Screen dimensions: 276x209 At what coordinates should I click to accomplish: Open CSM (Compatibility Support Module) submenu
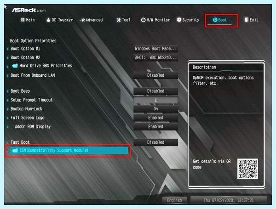pyautogui.click(x=69, y=151)
